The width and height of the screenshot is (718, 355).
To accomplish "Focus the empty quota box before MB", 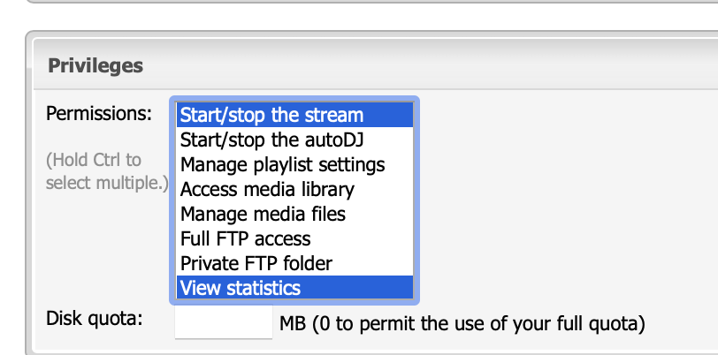I will point(224,322).
